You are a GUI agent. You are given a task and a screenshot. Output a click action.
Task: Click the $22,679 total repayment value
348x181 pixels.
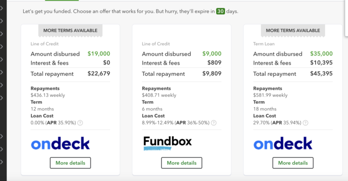(99, 73)
